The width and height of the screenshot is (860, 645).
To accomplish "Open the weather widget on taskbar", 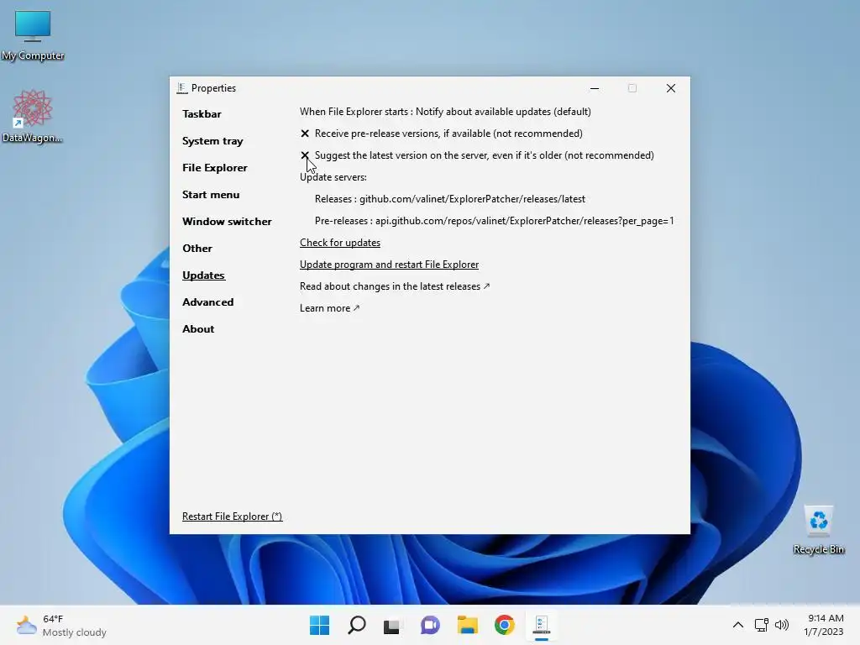I will click(x=61, y=625).
